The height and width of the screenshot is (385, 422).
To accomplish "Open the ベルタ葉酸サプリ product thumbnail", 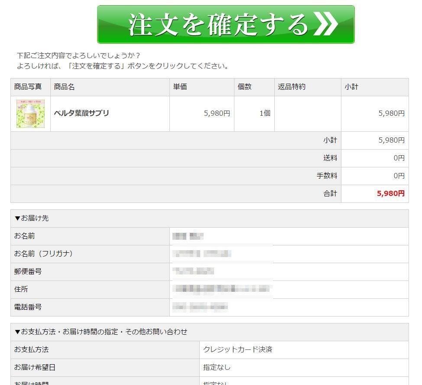I will [30, 114].
